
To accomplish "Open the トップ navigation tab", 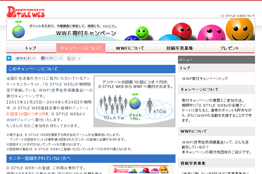I will pos(31,48).
